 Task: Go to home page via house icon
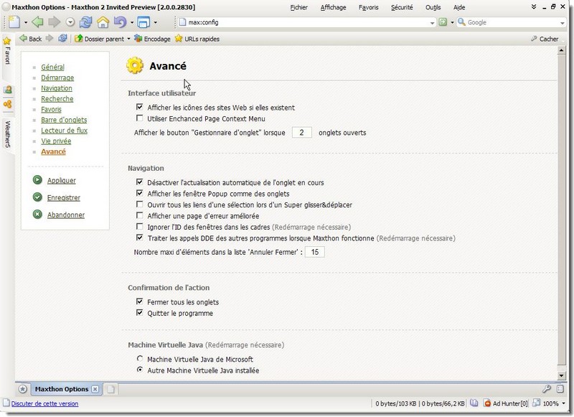(x=103, y=22)
